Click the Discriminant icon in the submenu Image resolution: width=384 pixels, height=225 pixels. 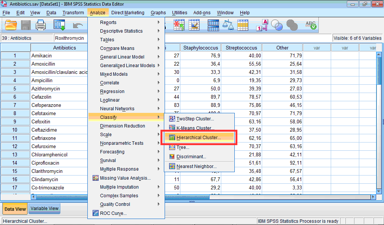(172, 157)
